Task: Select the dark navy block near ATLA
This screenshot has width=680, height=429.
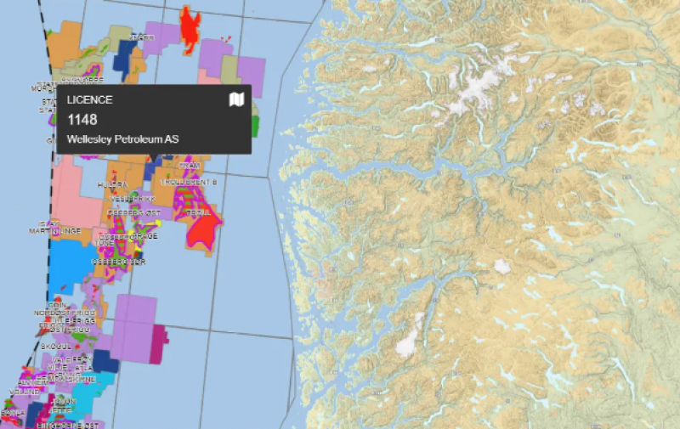Action: click(x=105, y=361)
